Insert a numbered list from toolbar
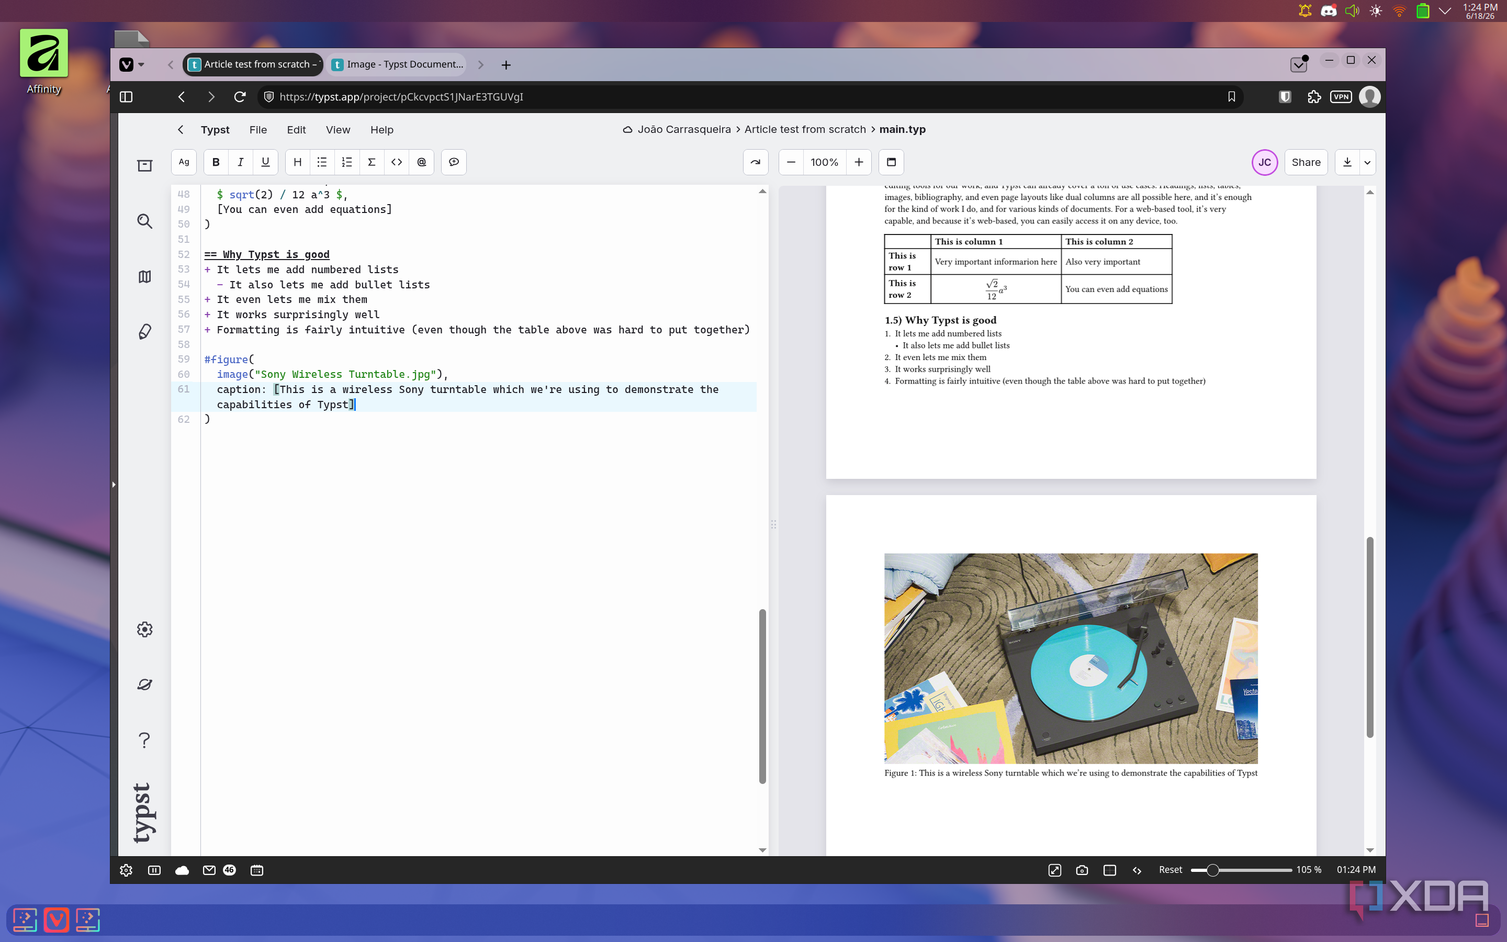The width and height of the screenshot is (1507, 942). [347, 162]
